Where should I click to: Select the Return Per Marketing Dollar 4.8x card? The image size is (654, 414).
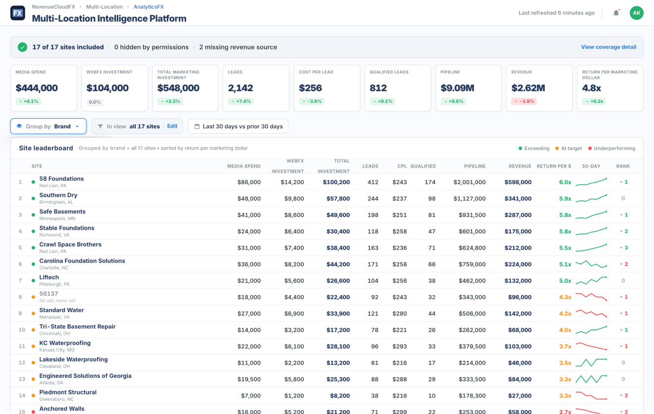tap(610, 88)
